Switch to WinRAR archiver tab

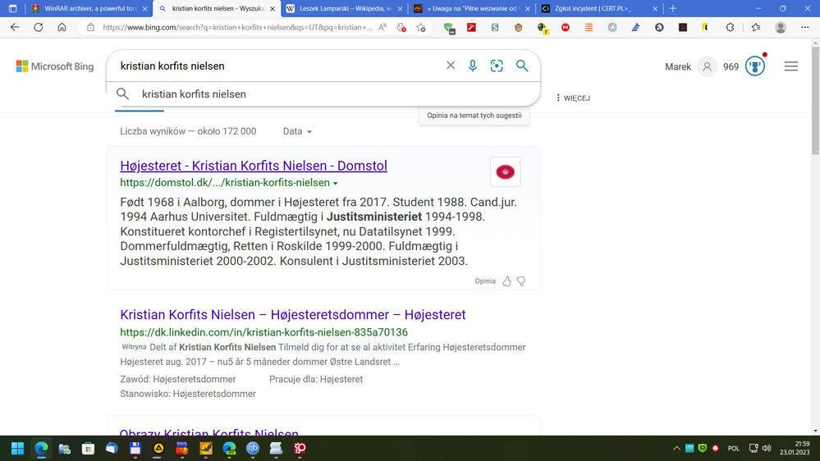(85, 8)
